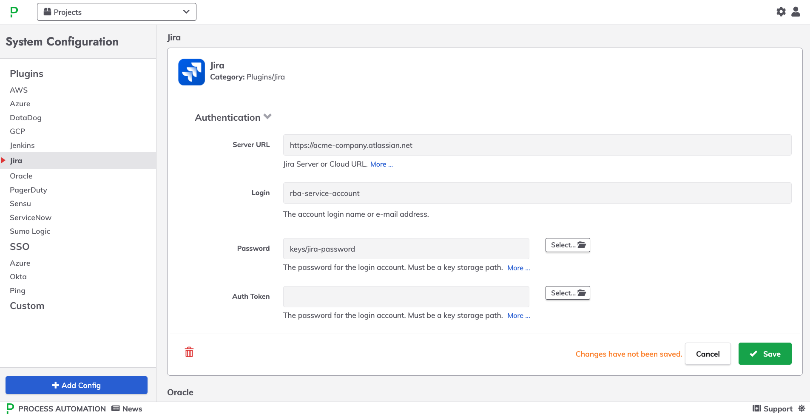Select Azure under Plugins
This screenshot has height=414, width=810.
(x=20, y=104)
